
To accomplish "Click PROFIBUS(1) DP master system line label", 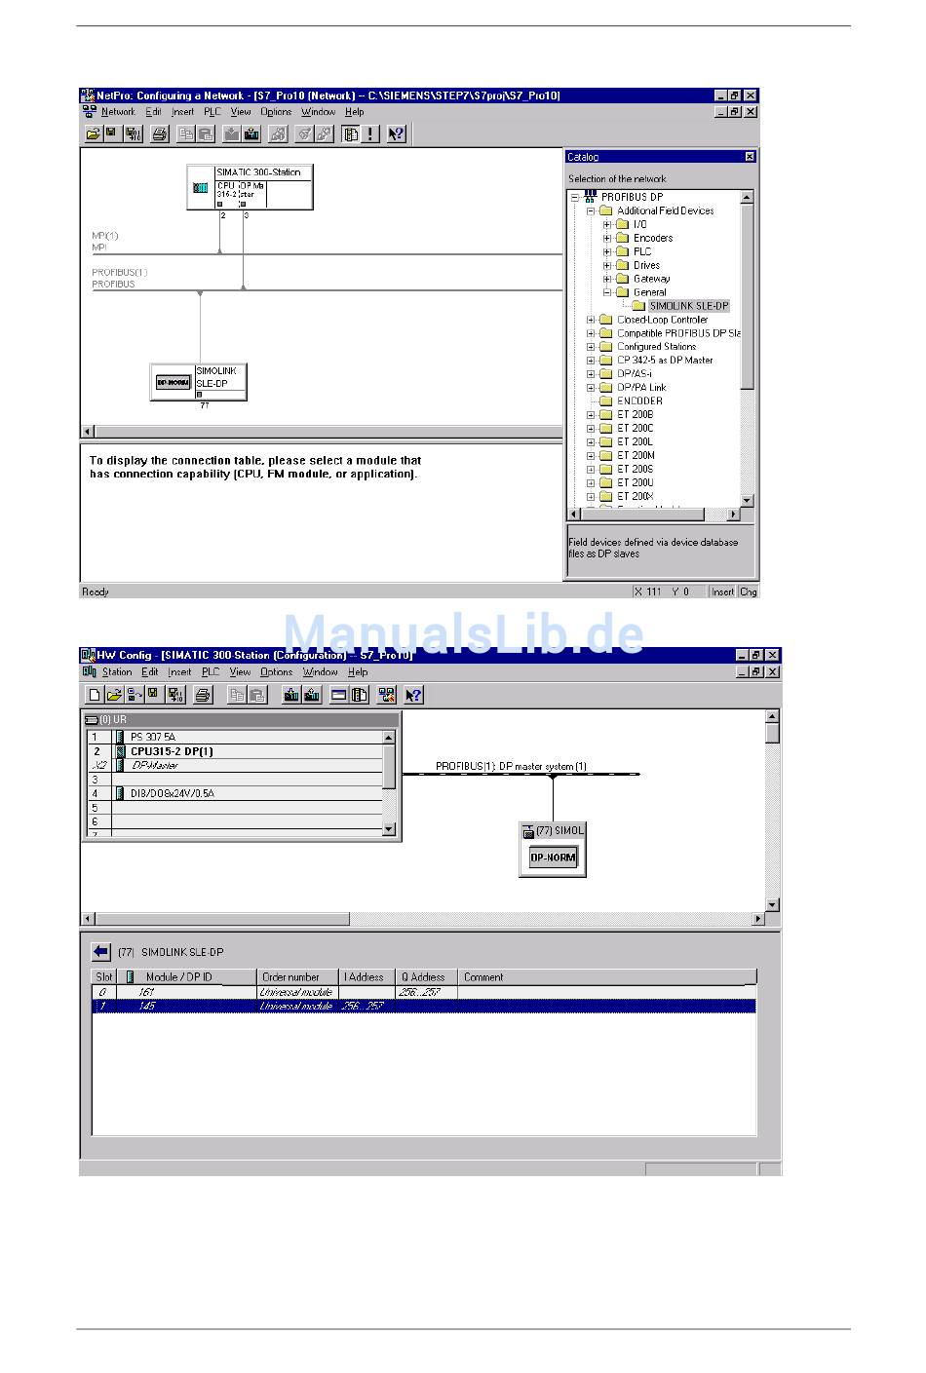I will point(511,767).
